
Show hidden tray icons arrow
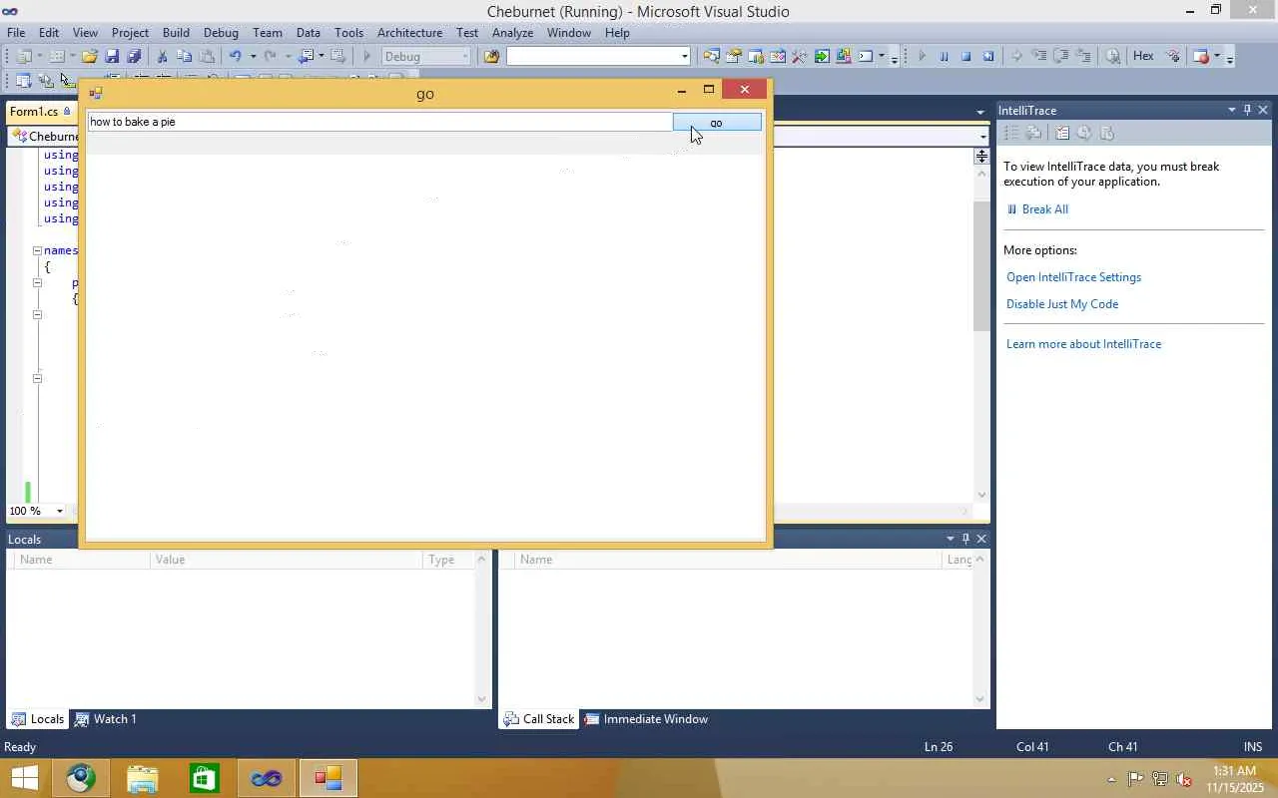[1111, 779]
